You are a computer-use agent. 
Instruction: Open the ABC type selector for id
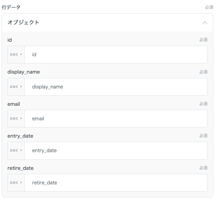(16, 55)
